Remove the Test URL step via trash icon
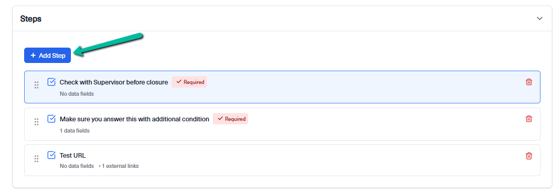 529,156
